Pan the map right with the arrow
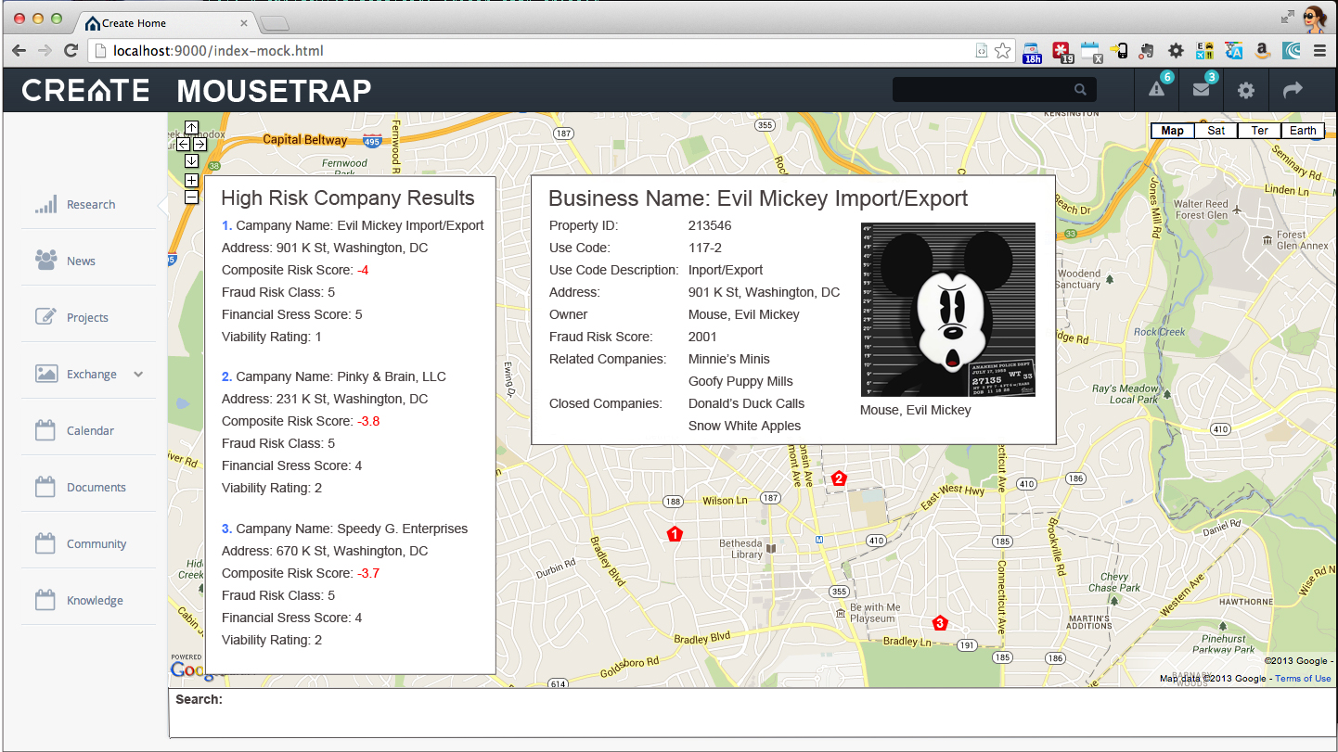The height and width of the screenshot is (752, 1338). click(199, 145)
